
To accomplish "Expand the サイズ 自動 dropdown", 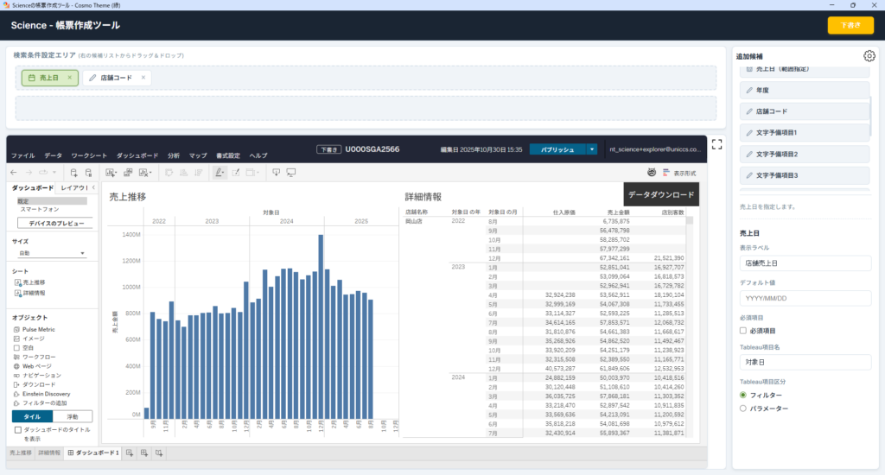I will (x=51, y=253).
